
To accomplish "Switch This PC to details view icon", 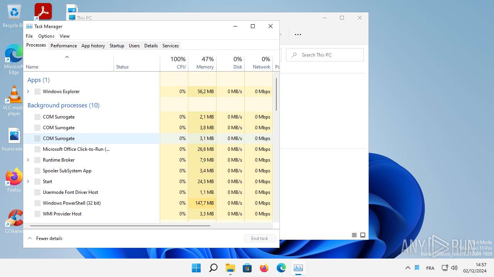I will [354, 235].
